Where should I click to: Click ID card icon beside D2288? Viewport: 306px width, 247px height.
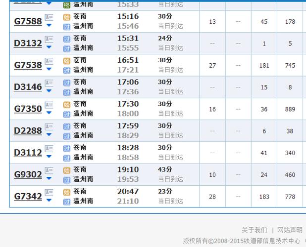pyautogui.click(x=49, y=127)
